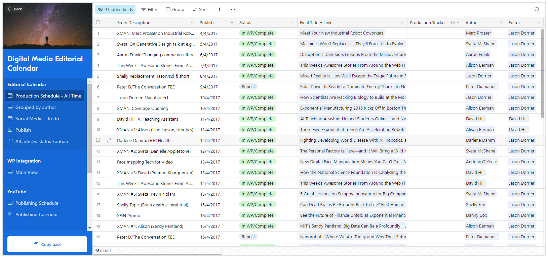
Task: Click the search magnifier icon
Action: click(537, 9)
